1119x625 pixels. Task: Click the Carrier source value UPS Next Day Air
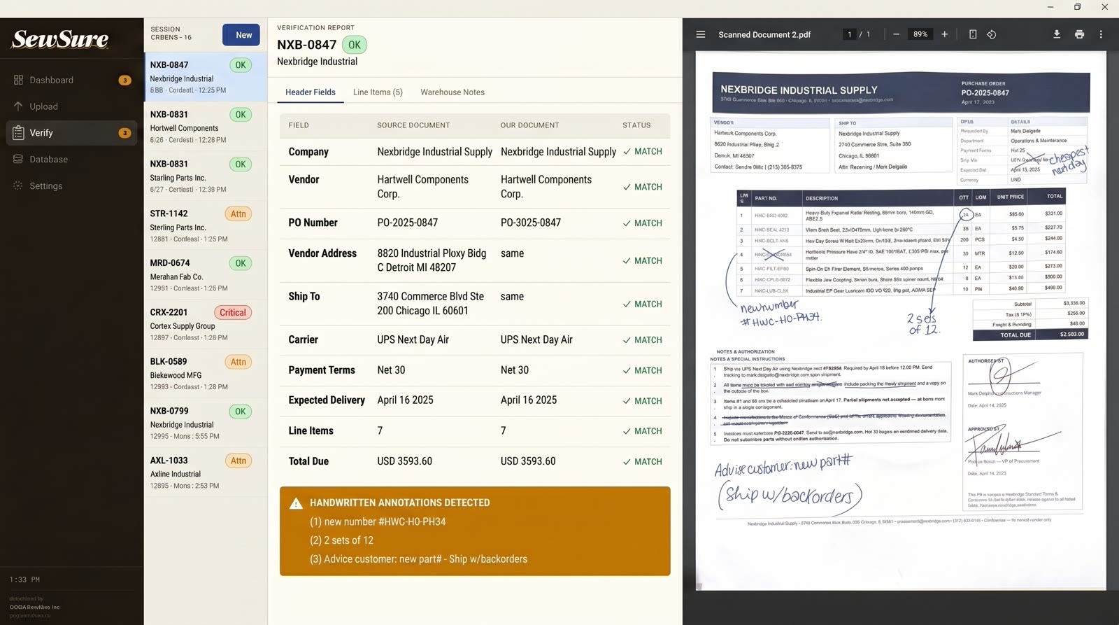[x=413, y=339]
